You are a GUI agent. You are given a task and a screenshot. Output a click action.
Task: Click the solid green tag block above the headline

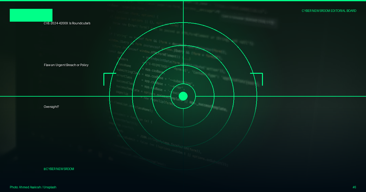pyautogui.click(x=31, y=15)
